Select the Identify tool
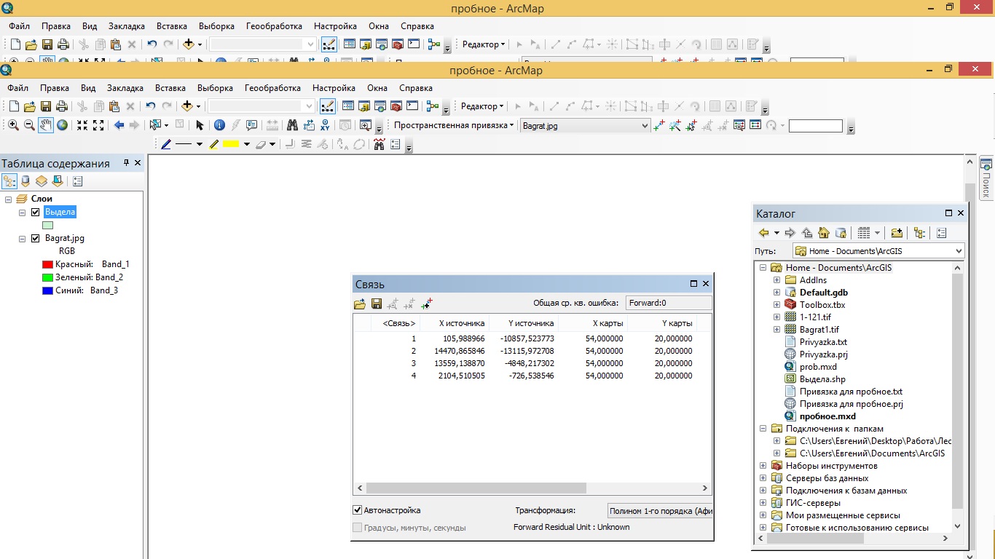This screenshot has height=559, width=995. point(219,125)
